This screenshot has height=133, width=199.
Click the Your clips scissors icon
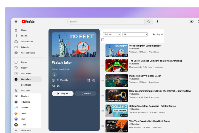click(16, 90)
